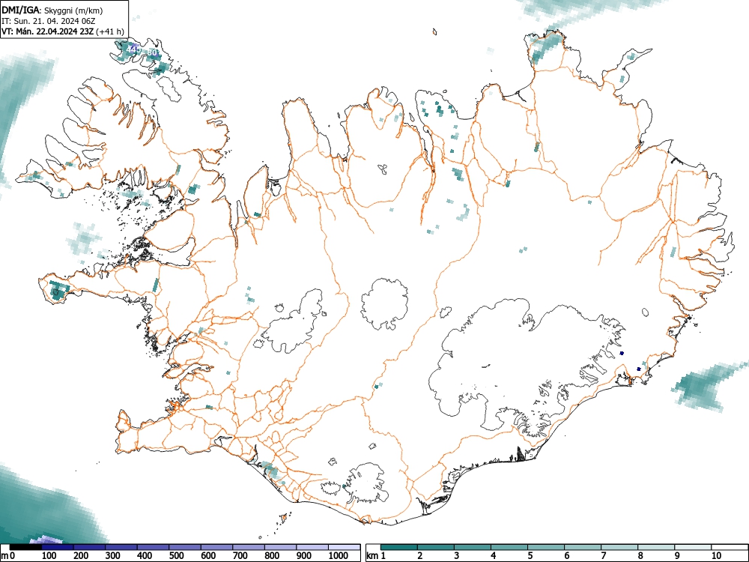Click the '500' tick label in meters legend
Image resolution: width=749 pixels, height=562 pixels.
[x=176, y=556]
